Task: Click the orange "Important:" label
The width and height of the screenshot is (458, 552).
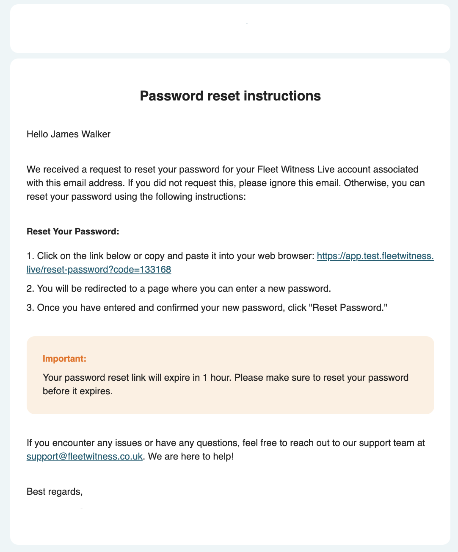Action: coord(64,359)
